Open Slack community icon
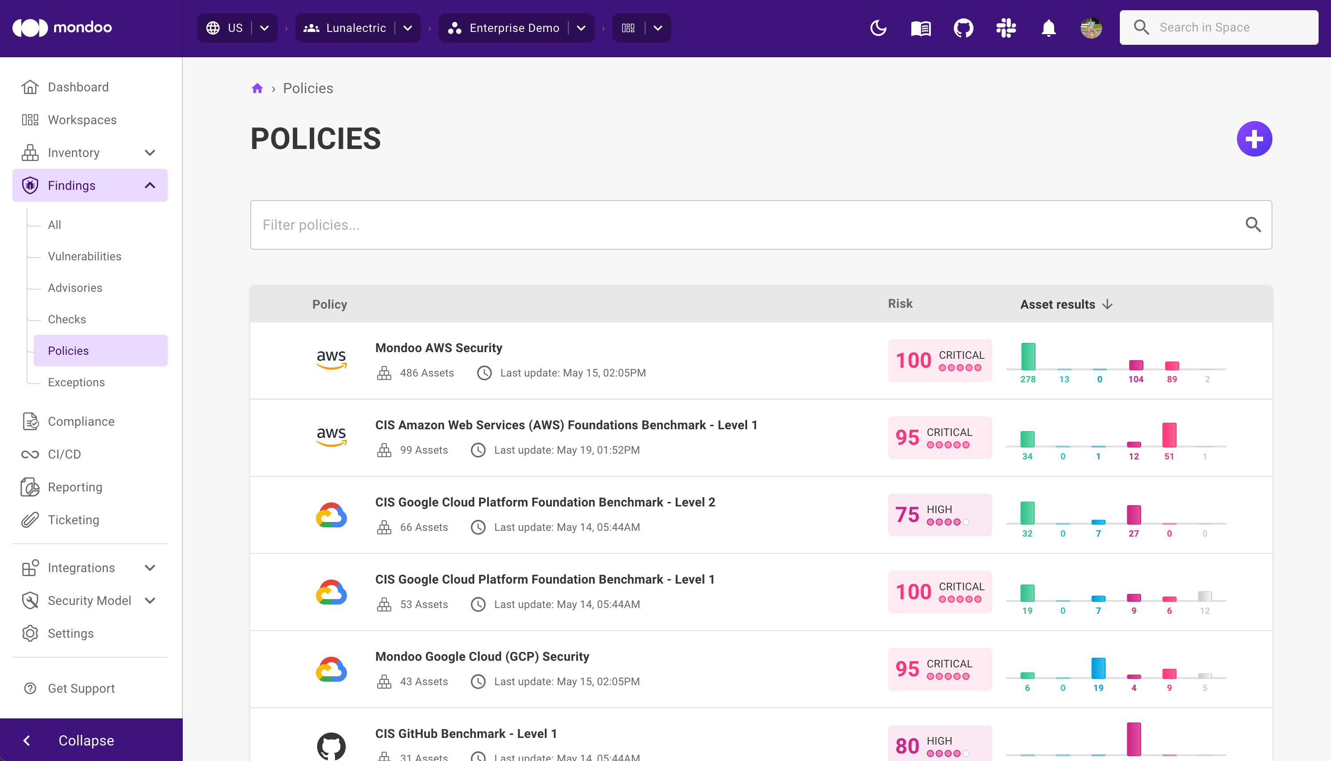1331x761 pixels. (1006, 27)
